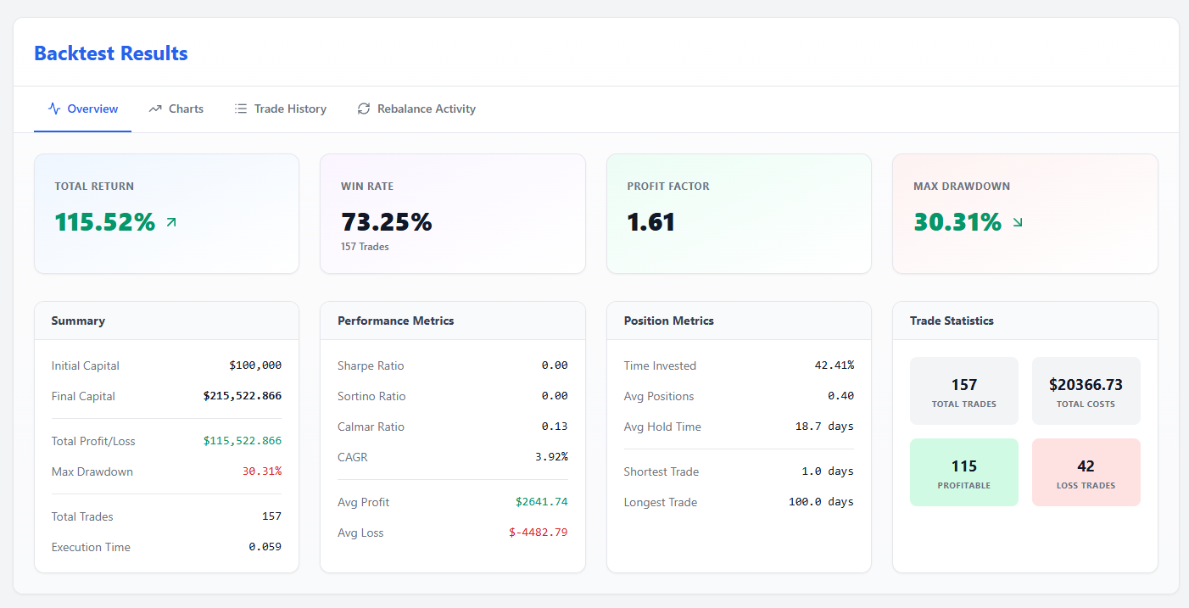
Task: Click the Backtest Results heading
Action: 111,53
